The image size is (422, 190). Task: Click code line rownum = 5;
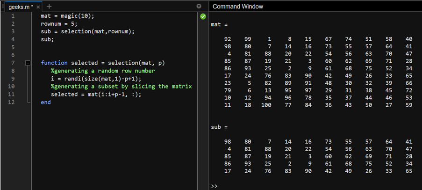(x=59, y=24)
